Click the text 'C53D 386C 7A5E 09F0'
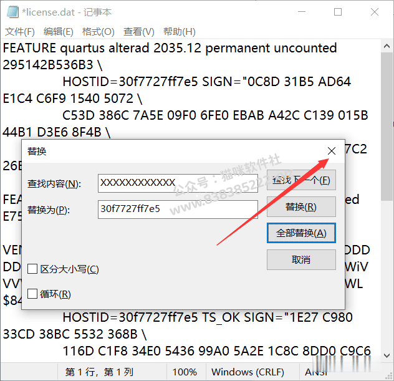This screenshot has height=381, width=394. (x=129, y=115)
